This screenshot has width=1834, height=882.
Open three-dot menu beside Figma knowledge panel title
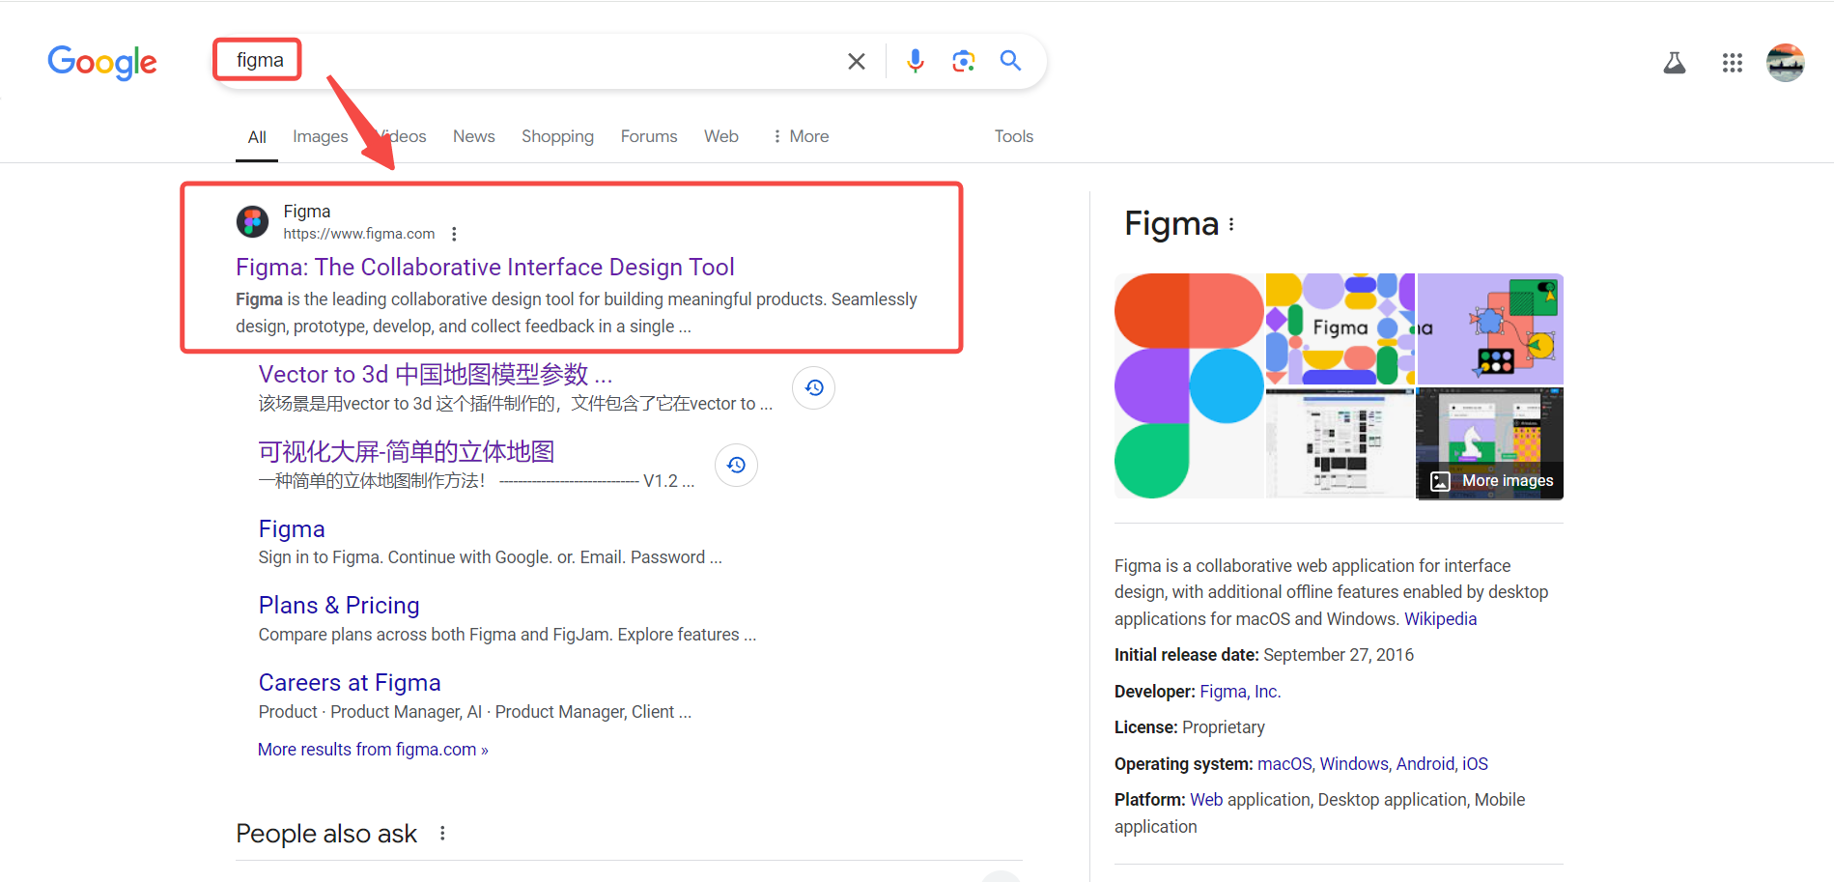1231,224
